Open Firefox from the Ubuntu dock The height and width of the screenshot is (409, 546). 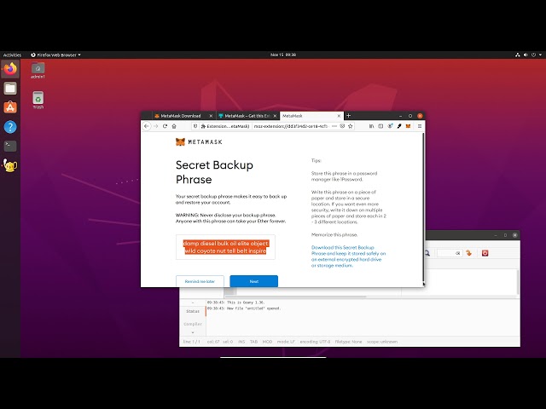10,69
